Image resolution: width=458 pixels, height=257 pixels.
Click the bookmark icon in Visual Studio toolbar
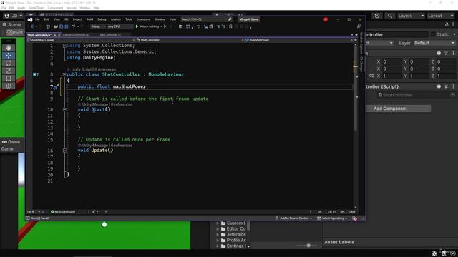click(230, 26)
